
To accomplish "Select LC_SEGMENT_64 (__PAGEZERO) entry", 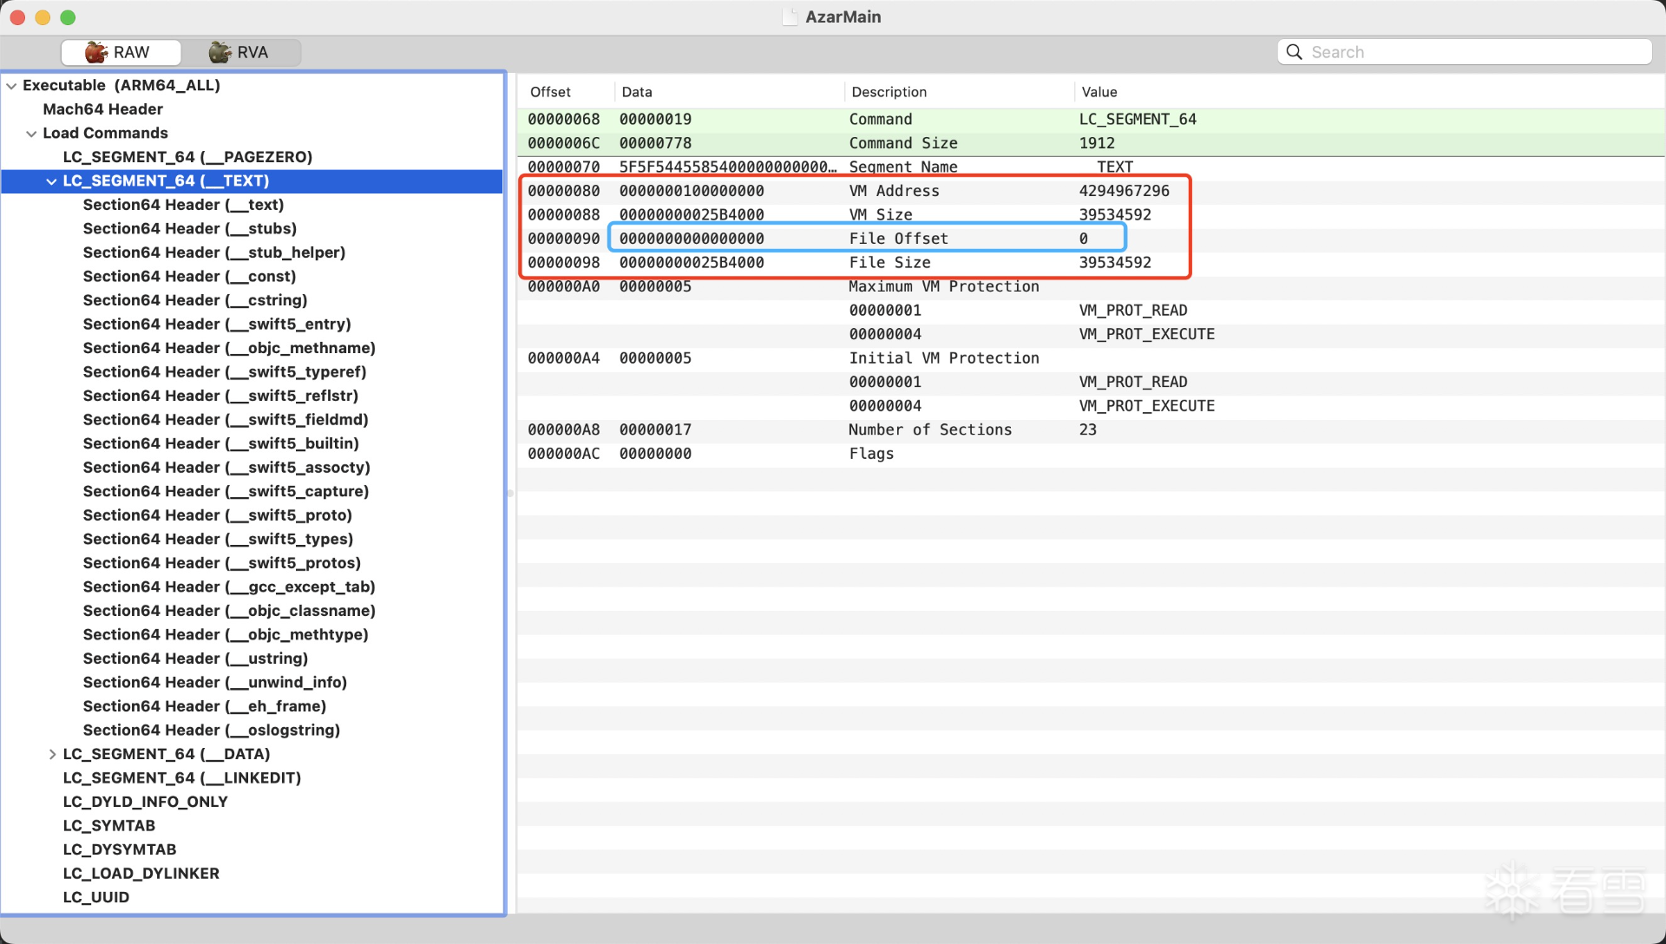I will pyautogui.click(x=187, y=157).
